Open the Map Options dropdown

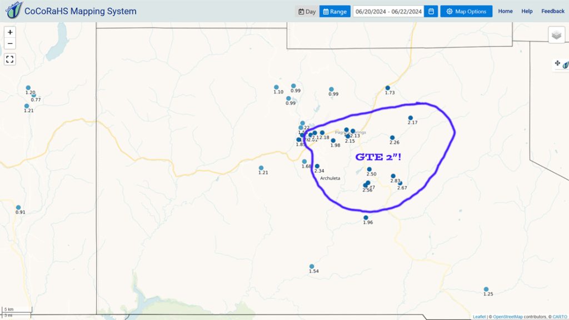pyautogui.click(x=466, y=11)
